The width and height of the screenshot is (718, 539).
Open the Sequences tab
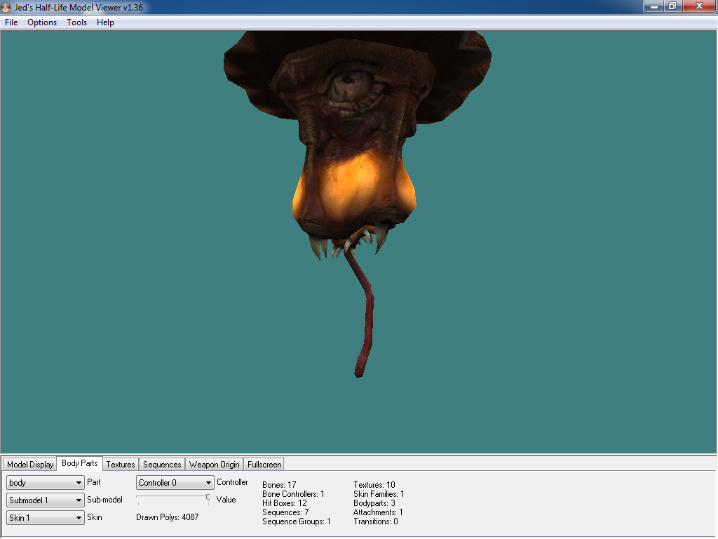162,465
